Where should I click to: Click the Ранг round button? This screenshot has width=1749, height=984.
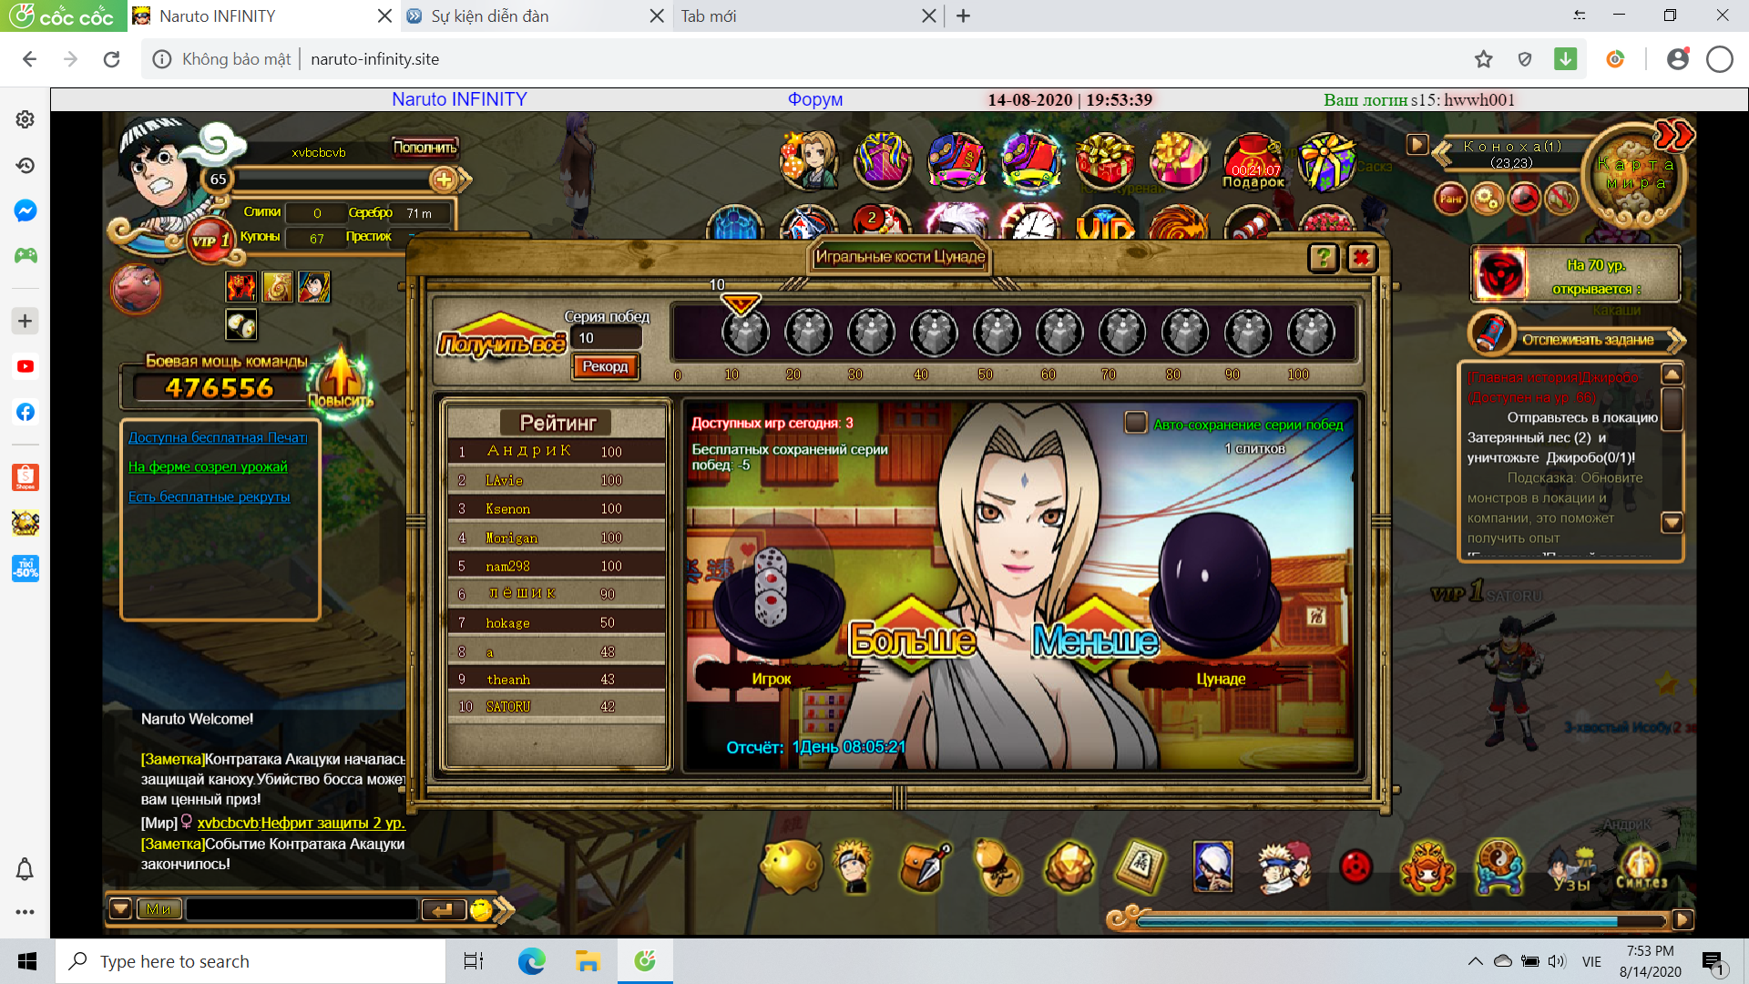tap(1451, 198)
